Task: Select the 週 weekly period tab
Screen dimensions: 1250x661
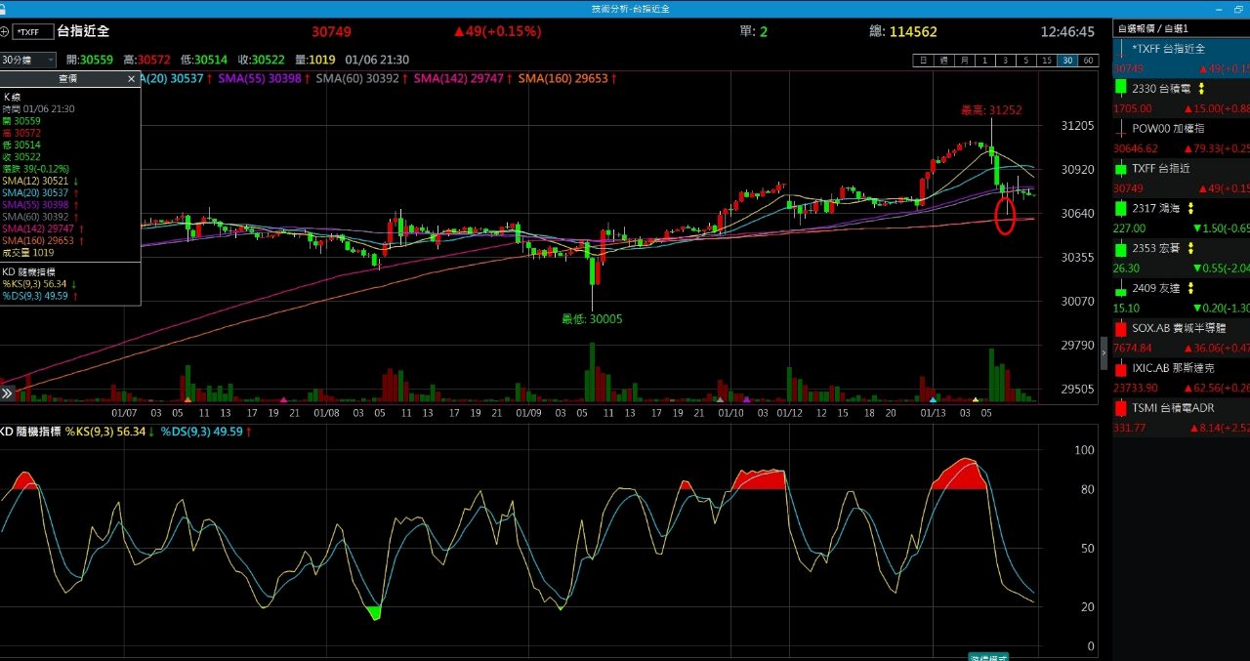Action: (x=943, y=61)
